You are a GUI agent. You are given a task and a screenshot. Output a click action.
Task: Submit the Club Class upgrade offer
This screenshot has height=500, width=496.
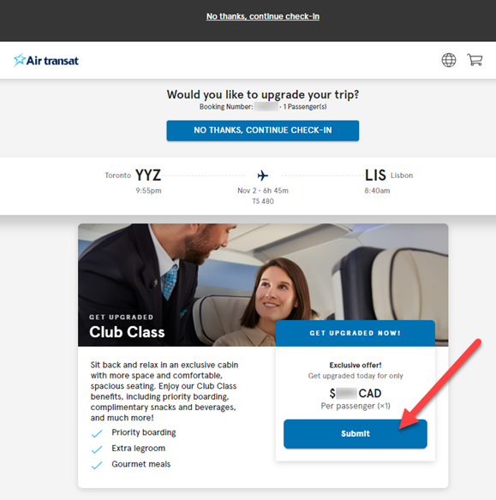coord(355,434)
